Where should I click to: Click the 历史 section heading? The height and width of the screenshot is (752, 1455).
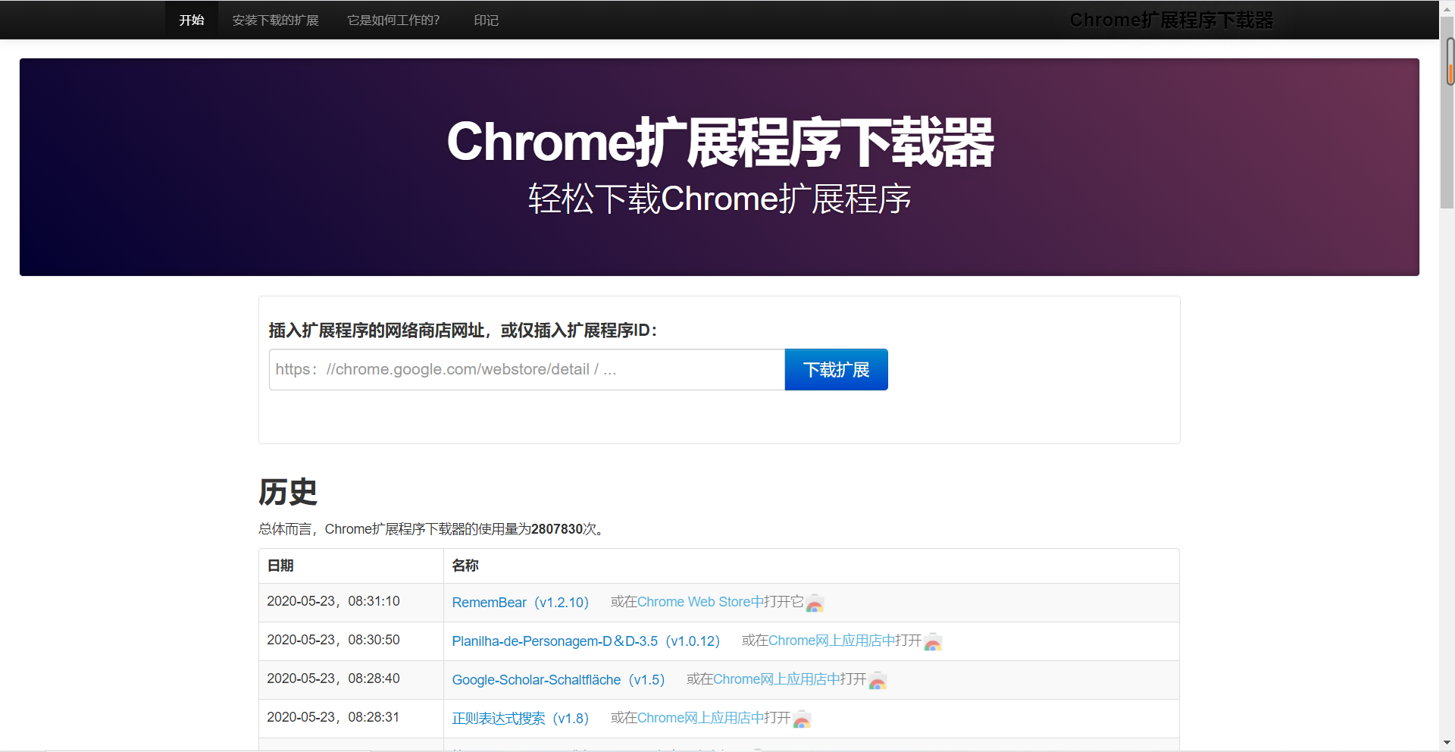coord(288,492)
